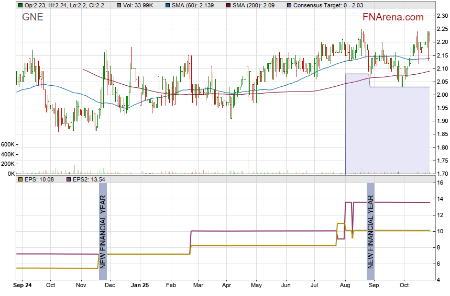
Task: Click the green OHLC price legend swatch
Action: point(20,5)
